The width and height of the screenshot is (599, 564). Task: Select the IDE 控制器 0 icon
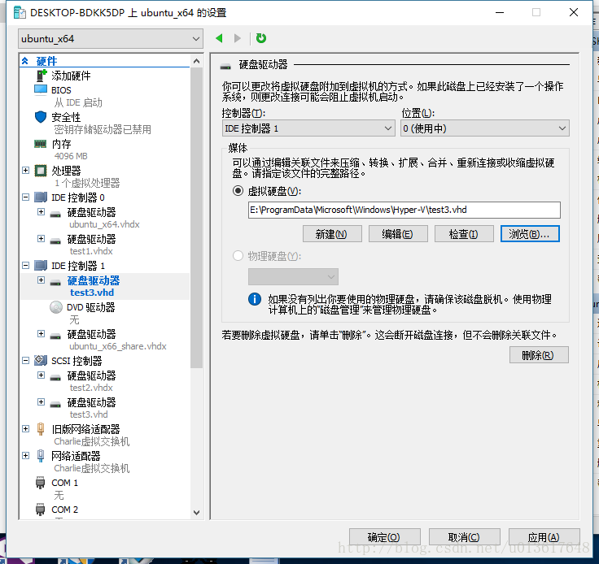click(x=41, y=197)
